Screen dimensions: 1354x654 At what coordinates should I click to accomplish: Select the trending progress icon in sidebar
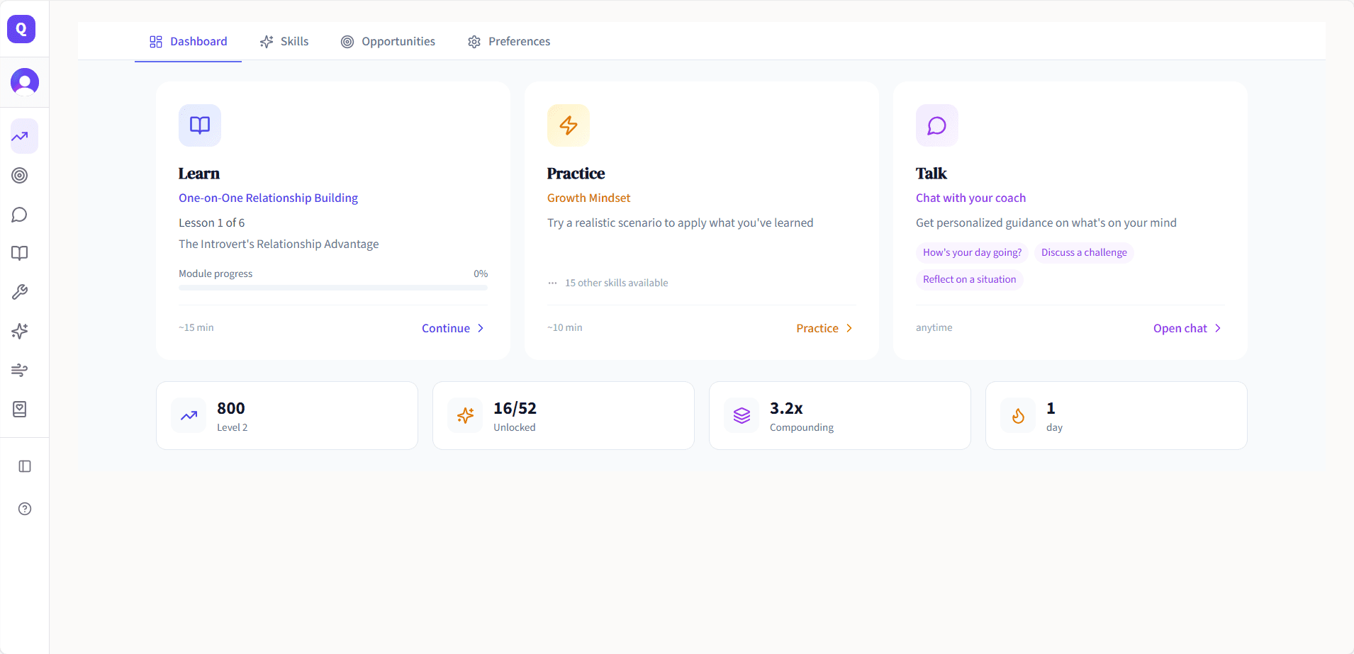[20, 136]
